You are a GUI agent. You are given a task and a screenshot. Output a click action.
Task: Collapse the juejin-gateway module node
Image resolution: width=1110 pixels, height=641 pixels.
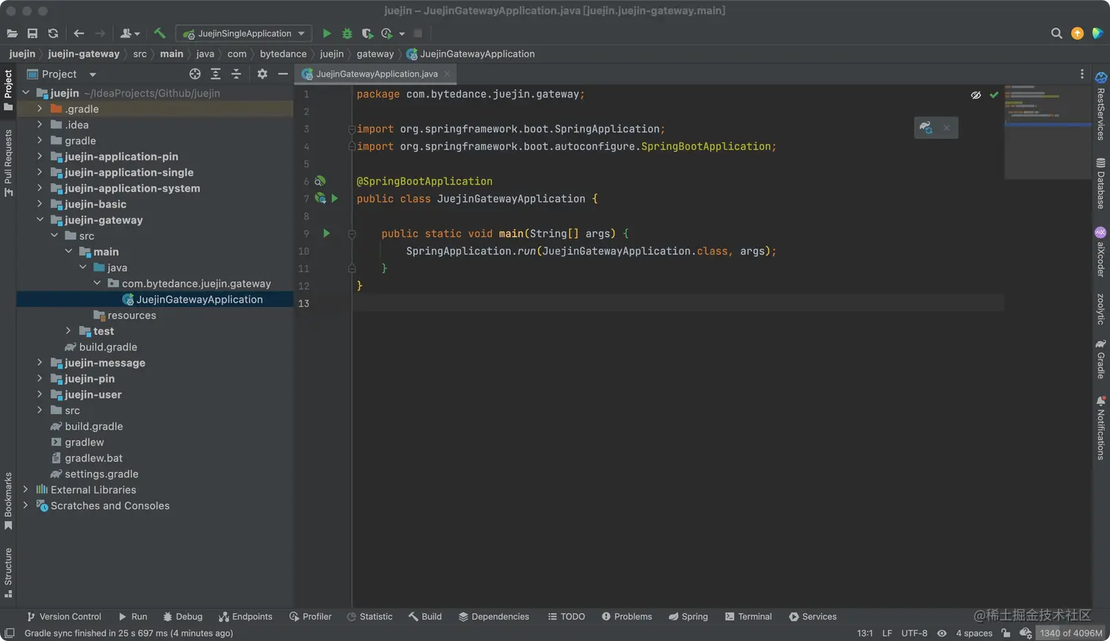[40, 220]
